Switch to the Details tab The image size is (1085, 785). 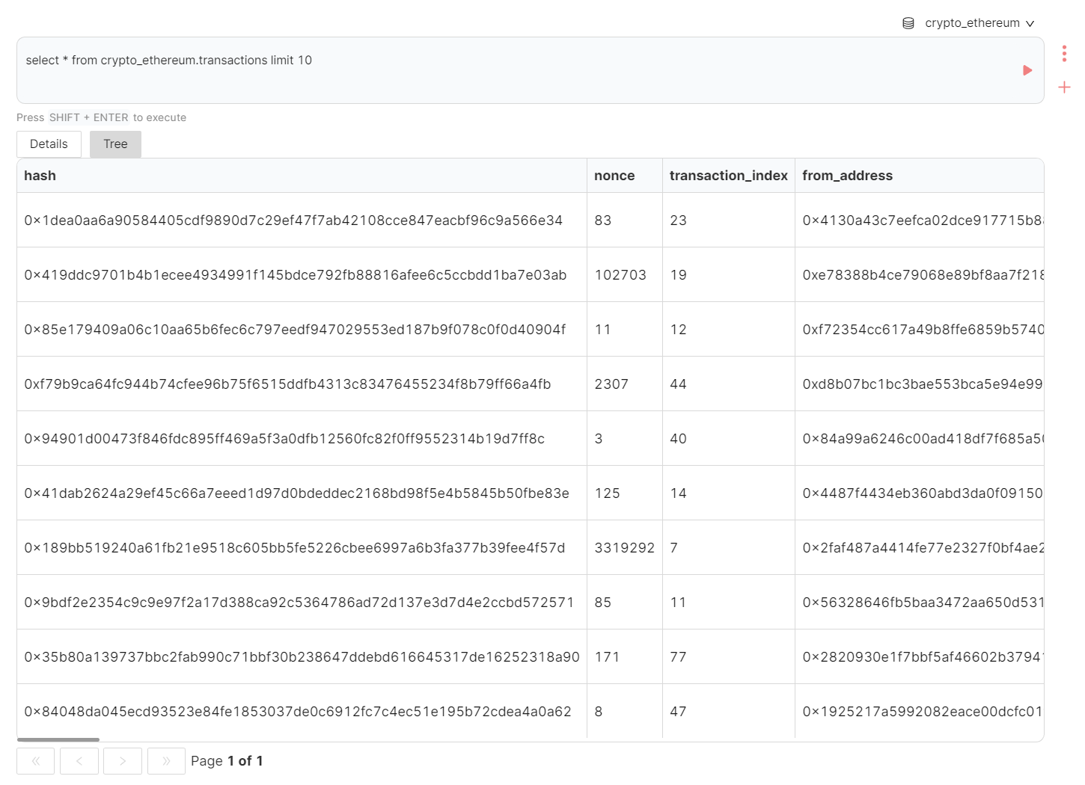[49, 144]
